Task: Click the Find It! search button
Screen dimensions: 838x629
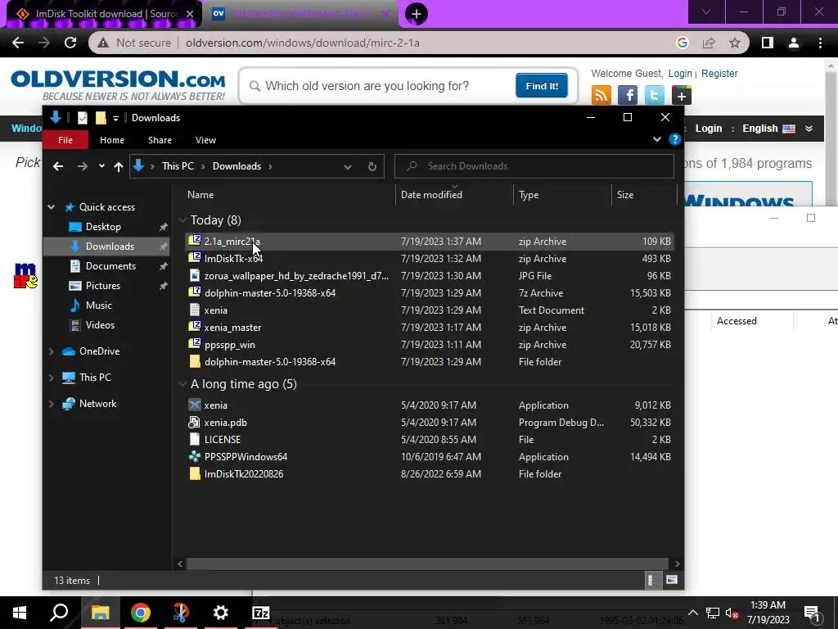Action: [x=542, y=85]
